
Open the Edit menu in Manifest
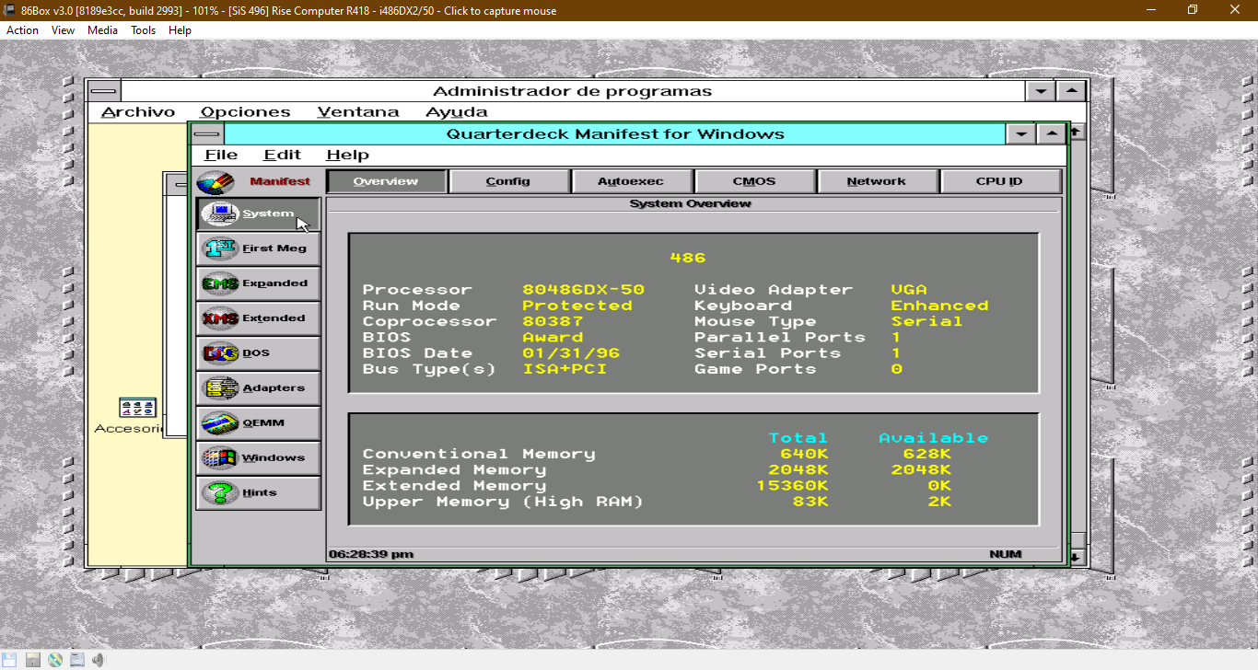[x=282, y=154]
